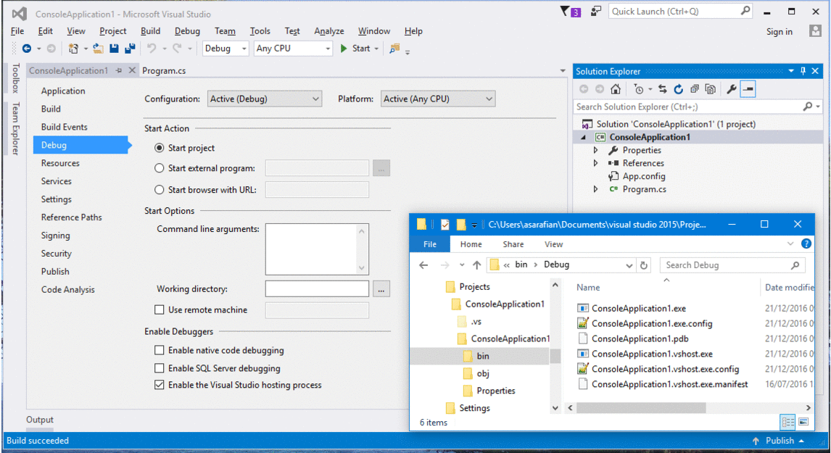
Task: Select the Start external program radio button
Action: point(159,168)
